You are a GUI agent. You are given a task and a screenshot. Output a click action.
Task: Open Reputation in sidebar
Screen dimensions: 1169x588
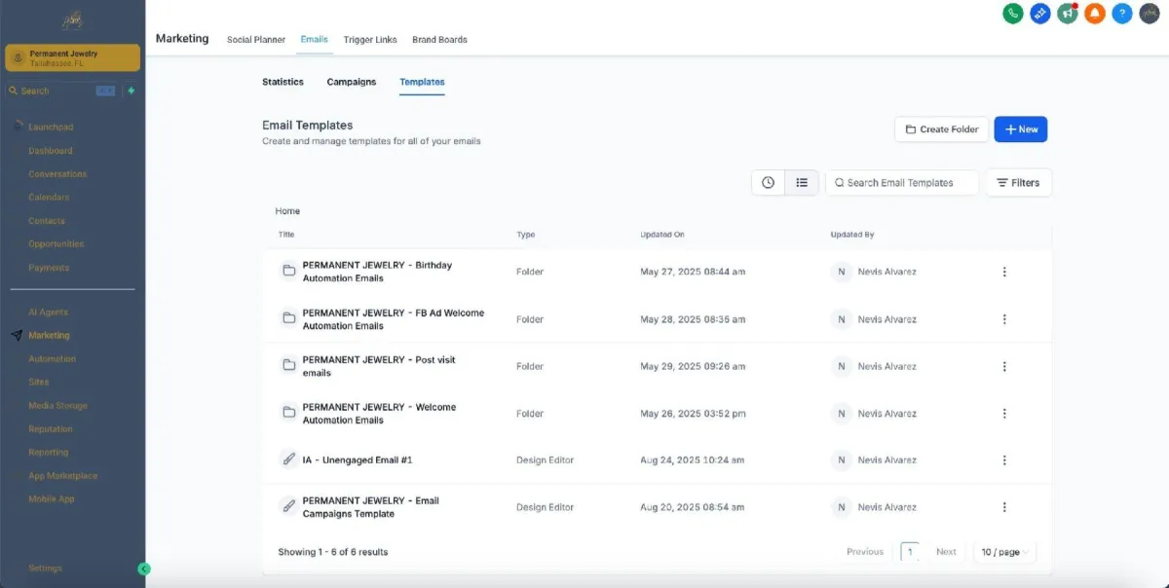click(51, 429)
